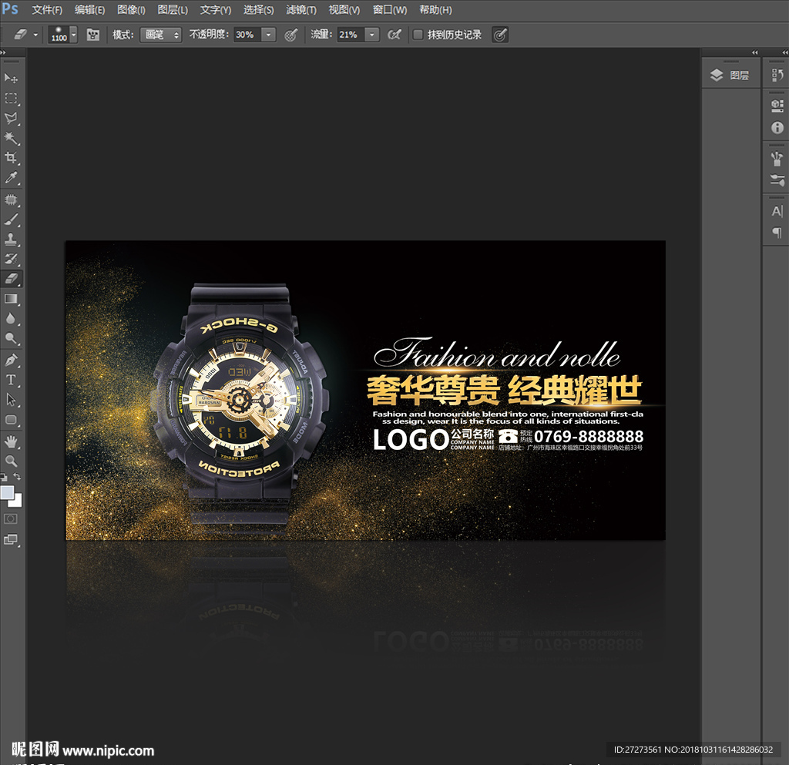This screenshot has width=789, height=765.
Task: Select the History Brush tool
Action: [x=11, y=259]
